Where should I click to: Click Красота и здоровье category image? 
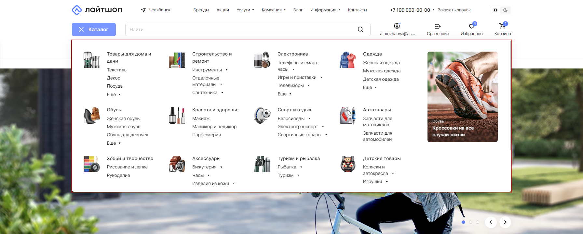(177, 116)
